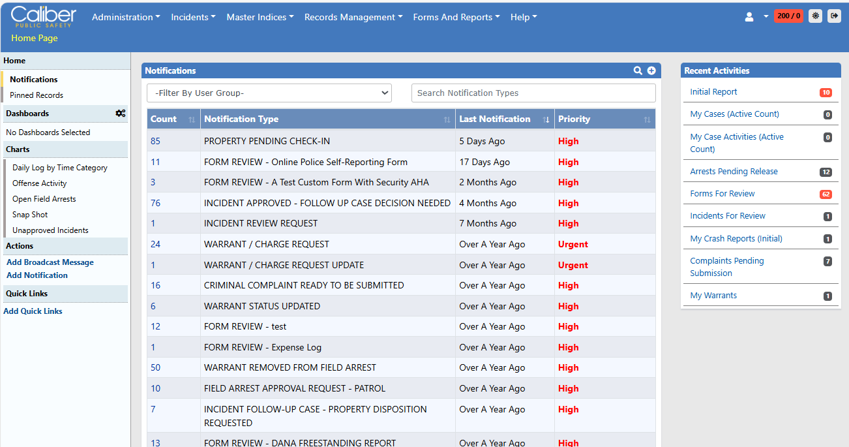Open the Forms And Reports menu
This screenshot has height=447, width=849.
(456, 18)
